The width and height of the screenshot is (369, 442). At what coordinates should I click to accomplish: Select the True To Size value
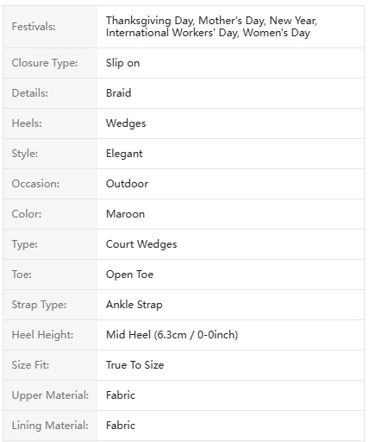(x=135, y=365)
